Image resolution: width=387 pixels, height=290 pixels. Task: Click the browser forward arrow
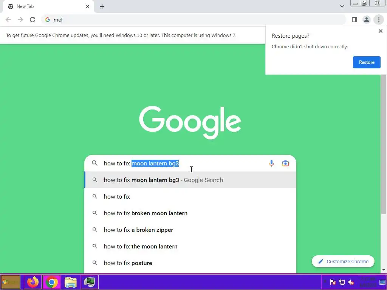tap(20, 20)
